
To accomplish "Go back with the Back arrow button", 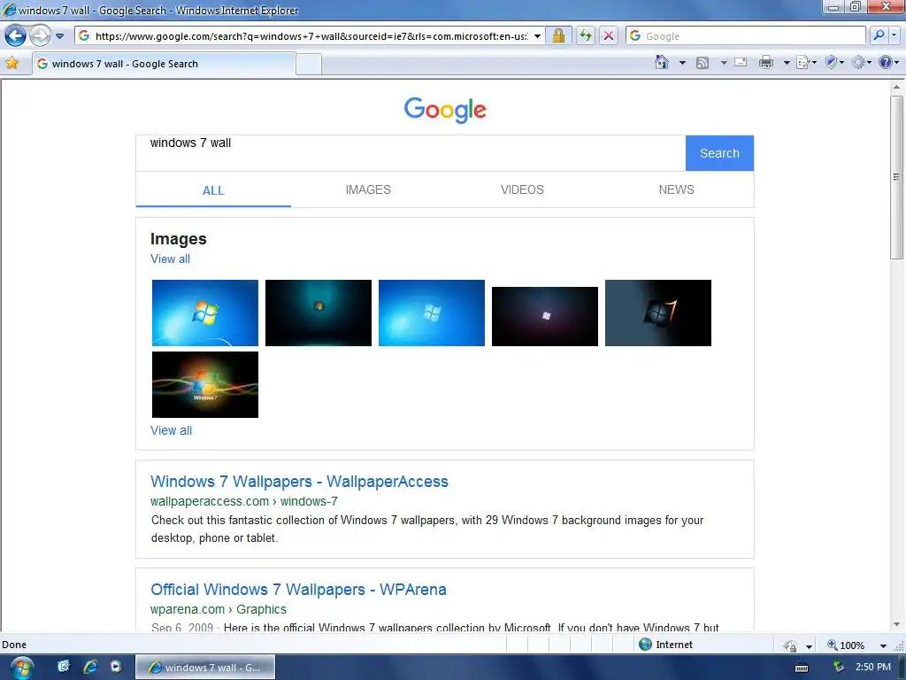I will (15, 35).
